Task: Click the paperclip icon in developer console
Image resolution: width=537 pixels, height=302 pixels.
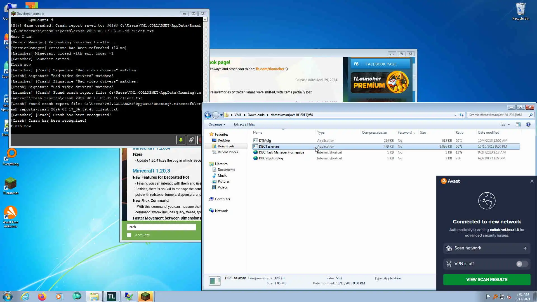Action: coord(191,140)
